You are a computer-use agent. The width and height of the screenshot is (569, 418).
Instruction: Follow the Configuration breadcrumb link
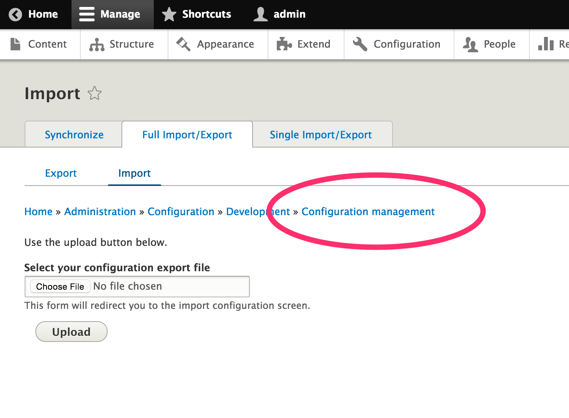click(x=181, y=212)
